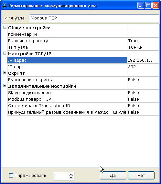This screenshot has height=184, width=161.
Task: Collapse the Настройки TCP/IP section
Action: 5,53
